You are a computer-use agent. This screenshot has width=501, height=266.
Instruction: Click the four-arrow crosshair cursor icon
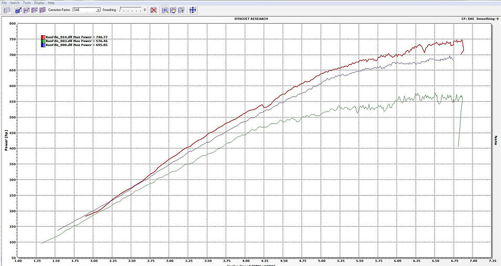(193, 10)
